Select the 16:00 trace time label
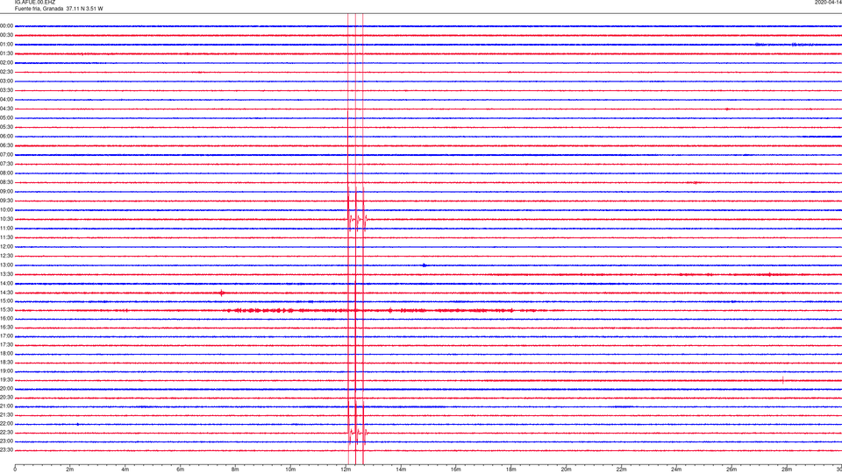Screen dimensions: 842x473 click(x=6, y=319)
